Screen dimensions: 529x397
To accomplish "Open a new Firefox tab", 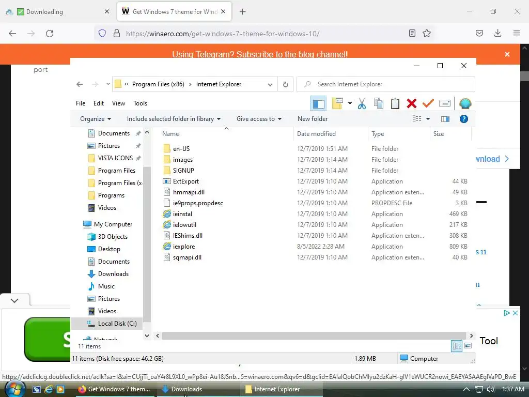I will (x=243, y=12).
